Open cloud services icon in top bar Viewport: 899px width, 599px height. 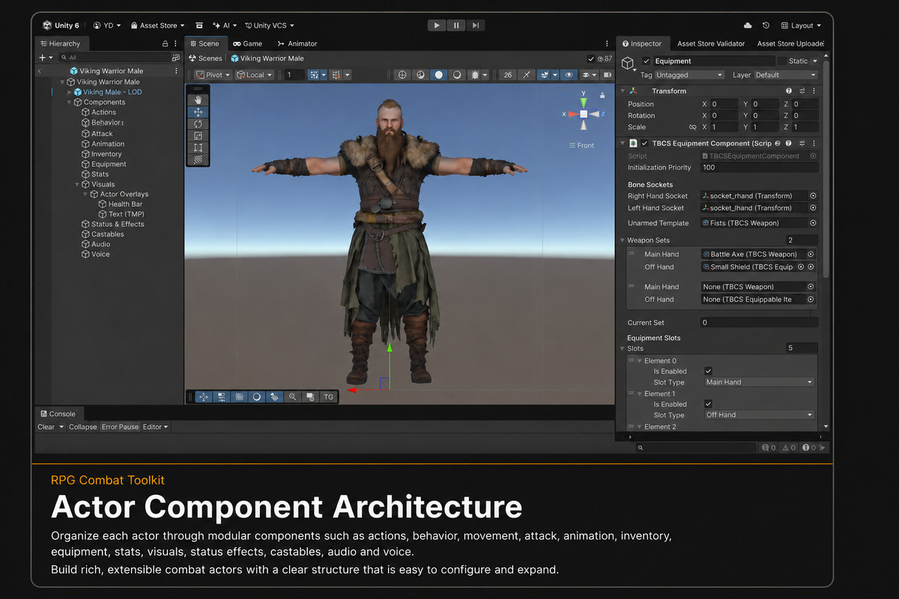tap(748, 25)
